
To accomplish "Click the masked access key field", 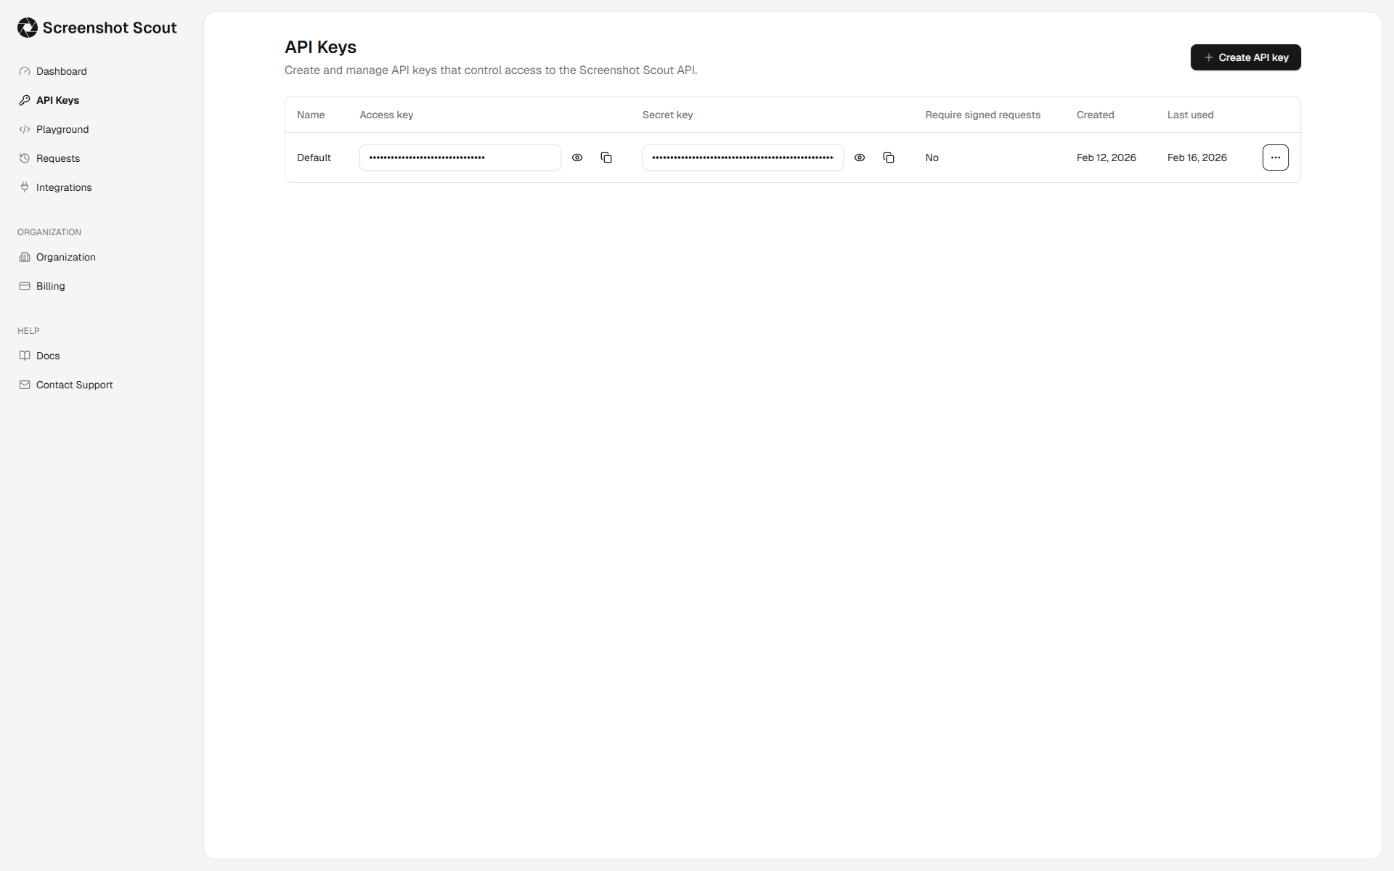I will coord(460,158).
